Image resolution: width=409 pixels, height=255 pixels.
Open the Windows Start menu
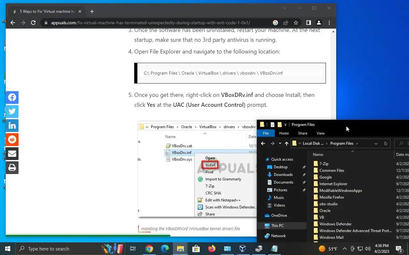pyautogui.click(x=8, y=249)
